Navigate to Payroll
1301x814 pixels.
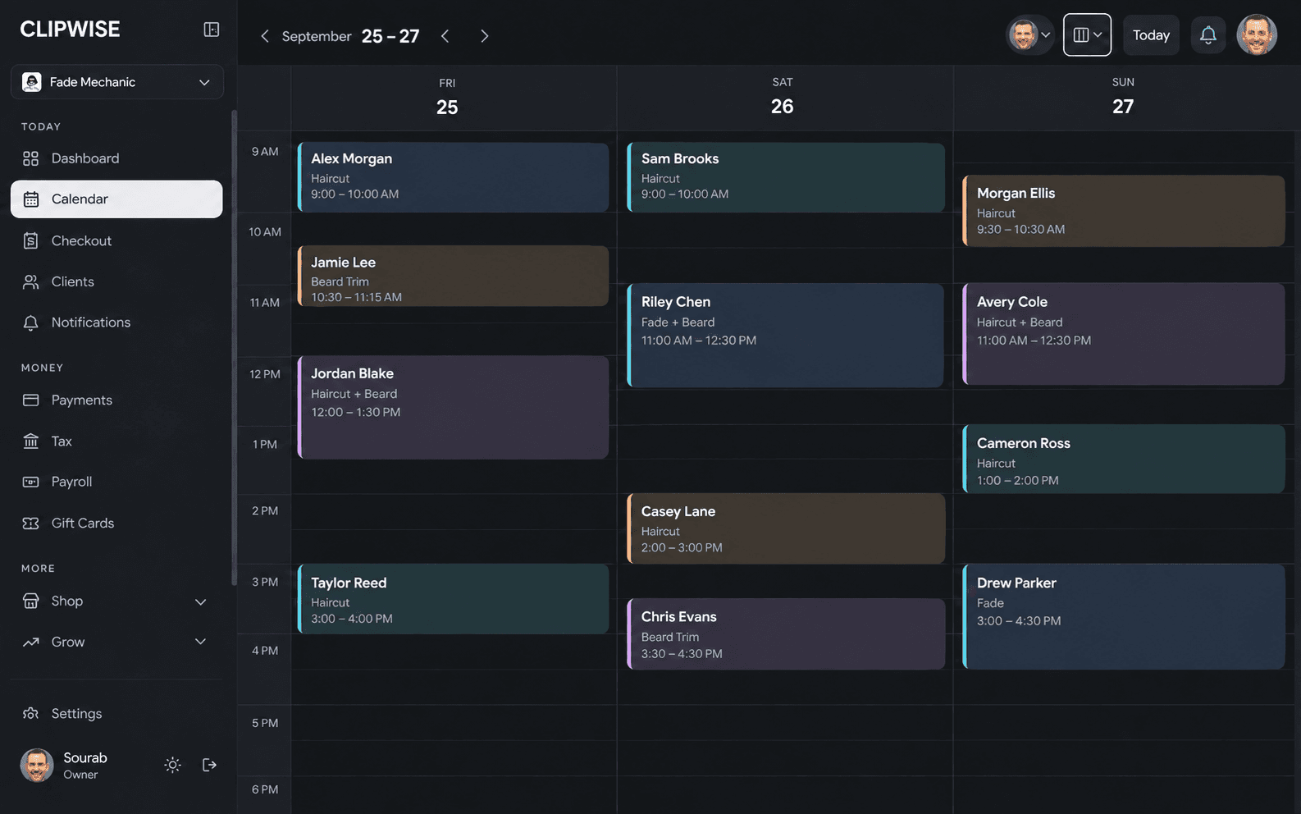click(116, 482)
